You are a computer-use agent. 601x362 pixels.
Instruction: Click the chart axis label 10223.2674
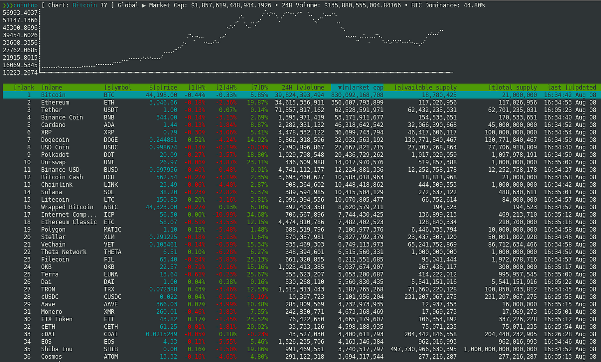[20, 73]
